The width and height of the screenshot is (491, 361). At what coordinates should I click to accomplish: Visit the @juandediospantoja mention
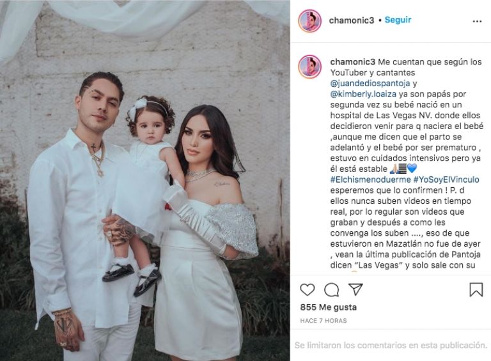click(370, 84)
